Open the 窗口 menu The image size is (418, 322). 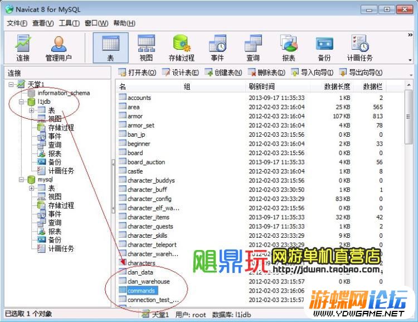click(96, 23)
